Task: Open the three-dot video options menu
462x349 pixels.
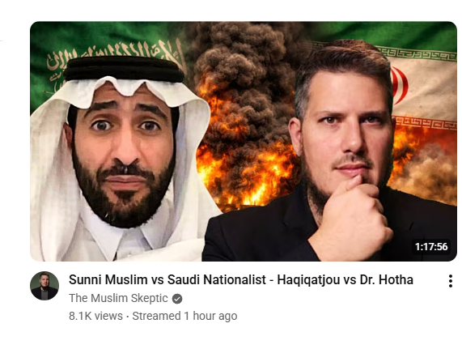Action: coord(450,281)
